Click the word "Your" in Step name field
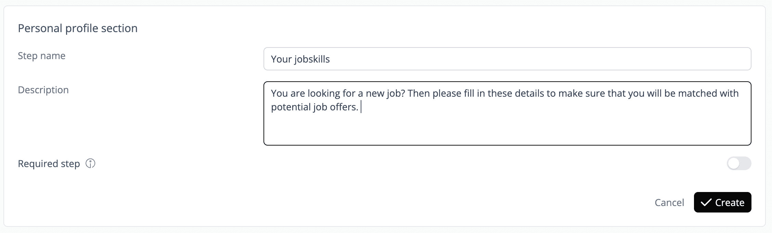Viewport: 772px width, 233px height. (281, 59)
